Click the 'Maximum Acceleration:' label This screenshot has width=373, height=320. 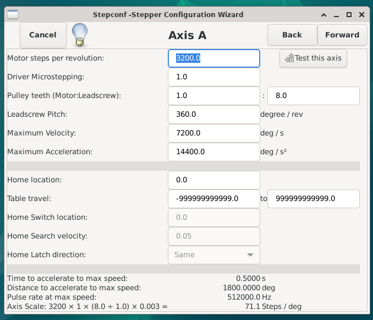click(x=50, y=151)
